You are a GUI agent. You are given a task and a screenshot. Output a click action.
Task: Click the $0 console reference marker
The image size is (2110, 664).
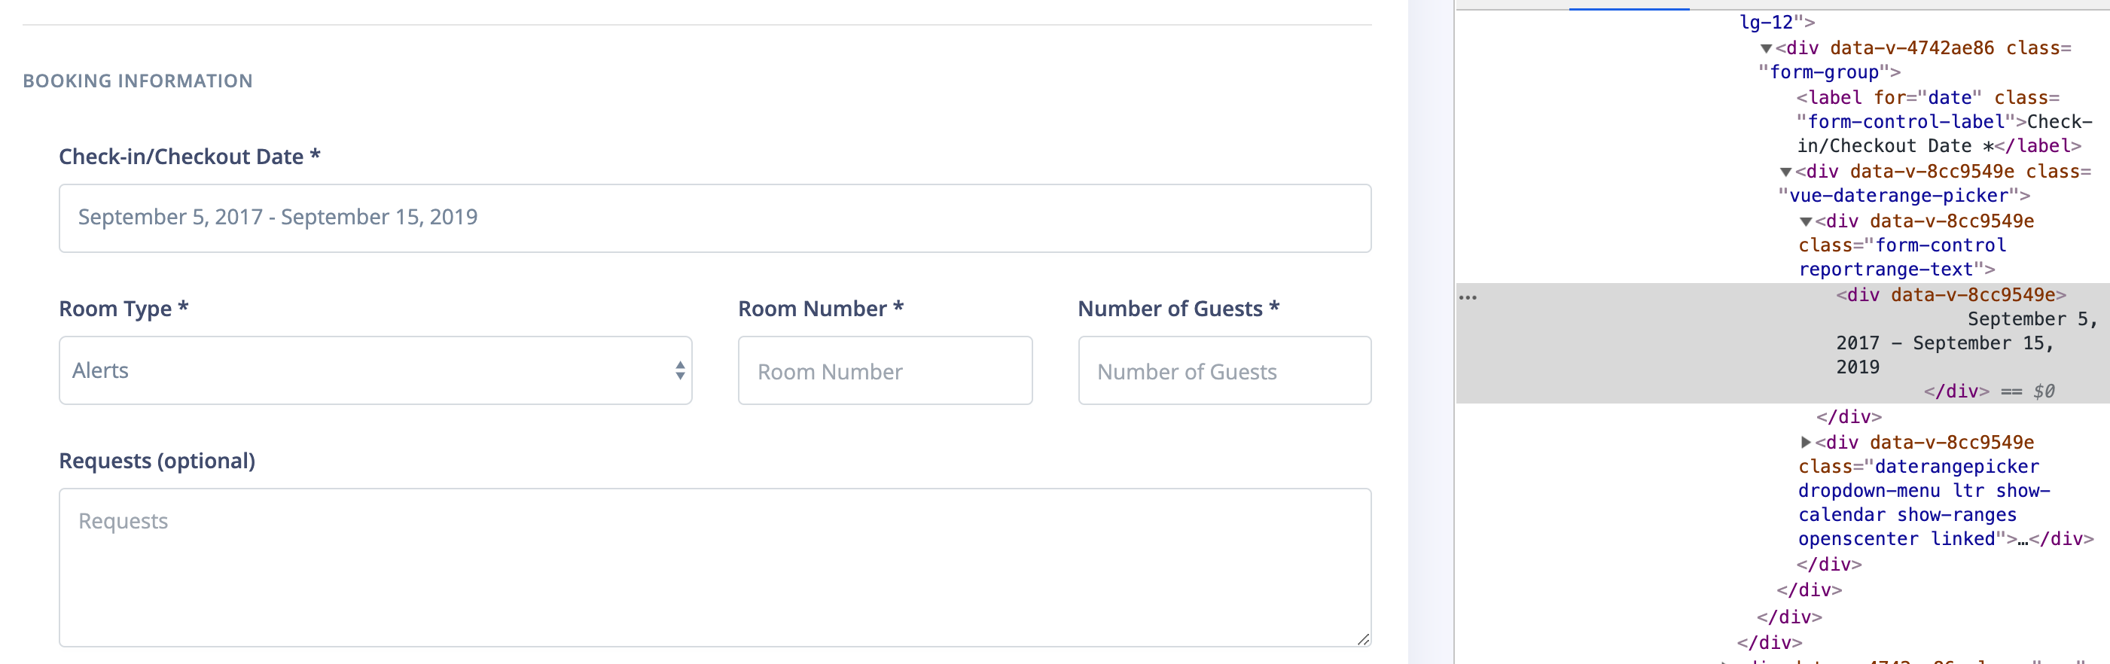[x=2045, y=391]
